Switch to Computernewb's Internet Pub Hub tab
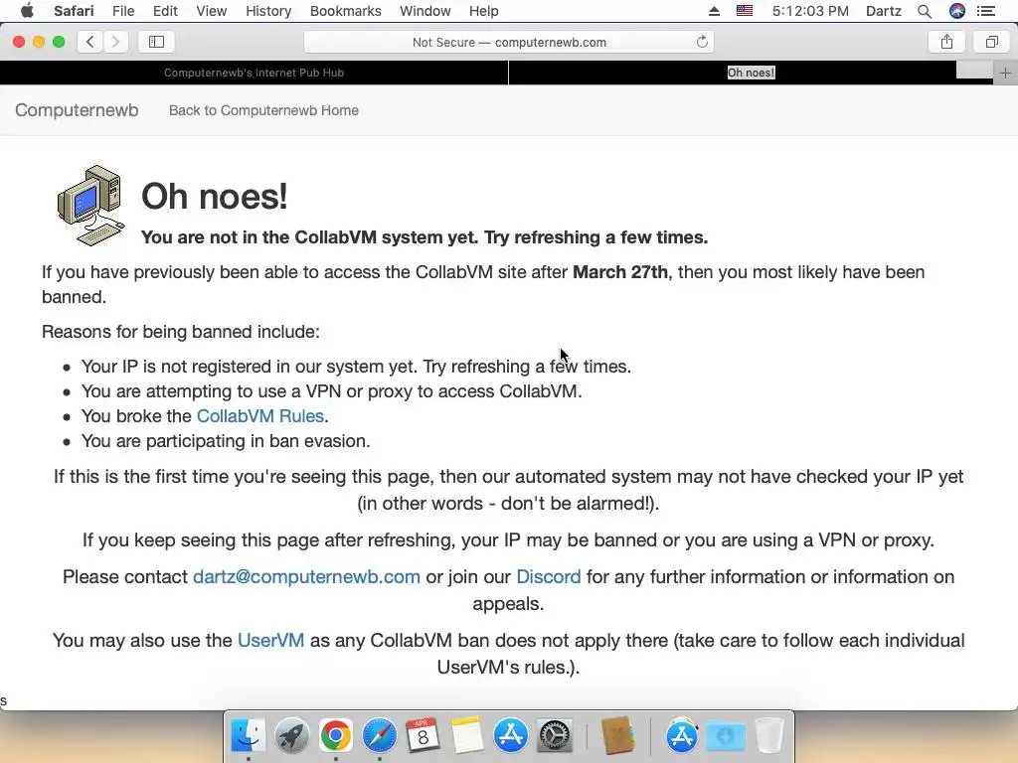The image size is (1018, 763). click(x=254, y=73)
